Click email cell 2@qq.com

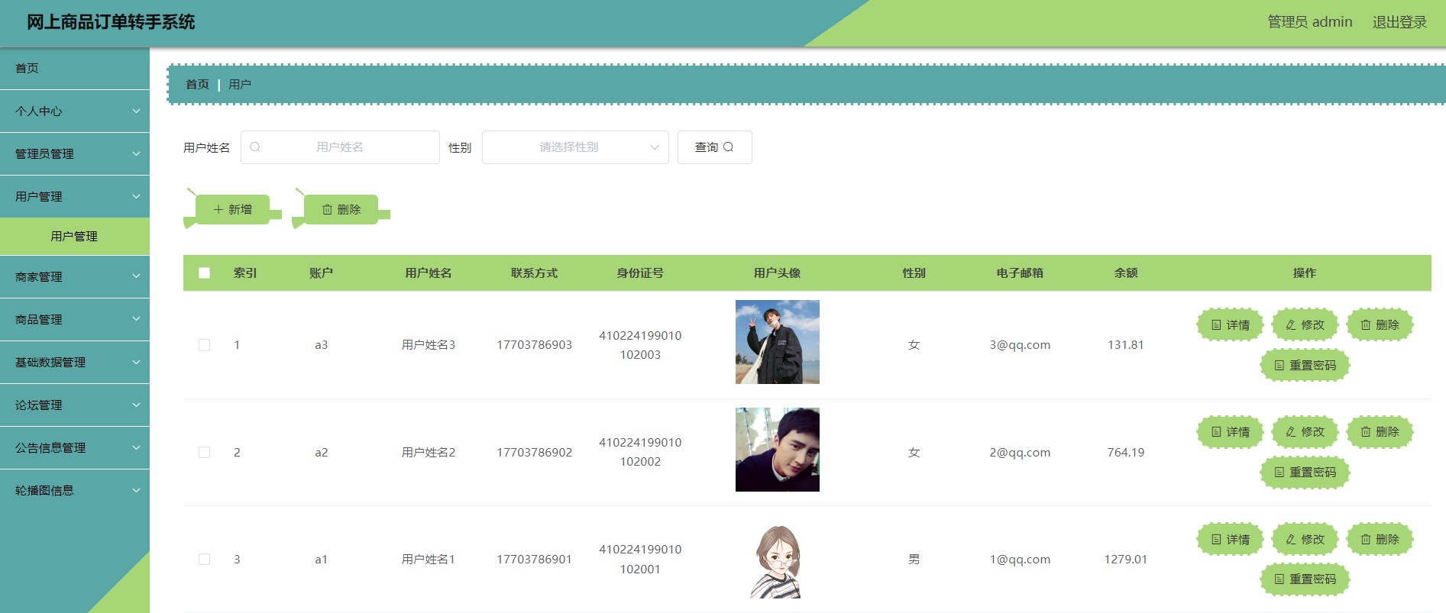point(1020,453)
